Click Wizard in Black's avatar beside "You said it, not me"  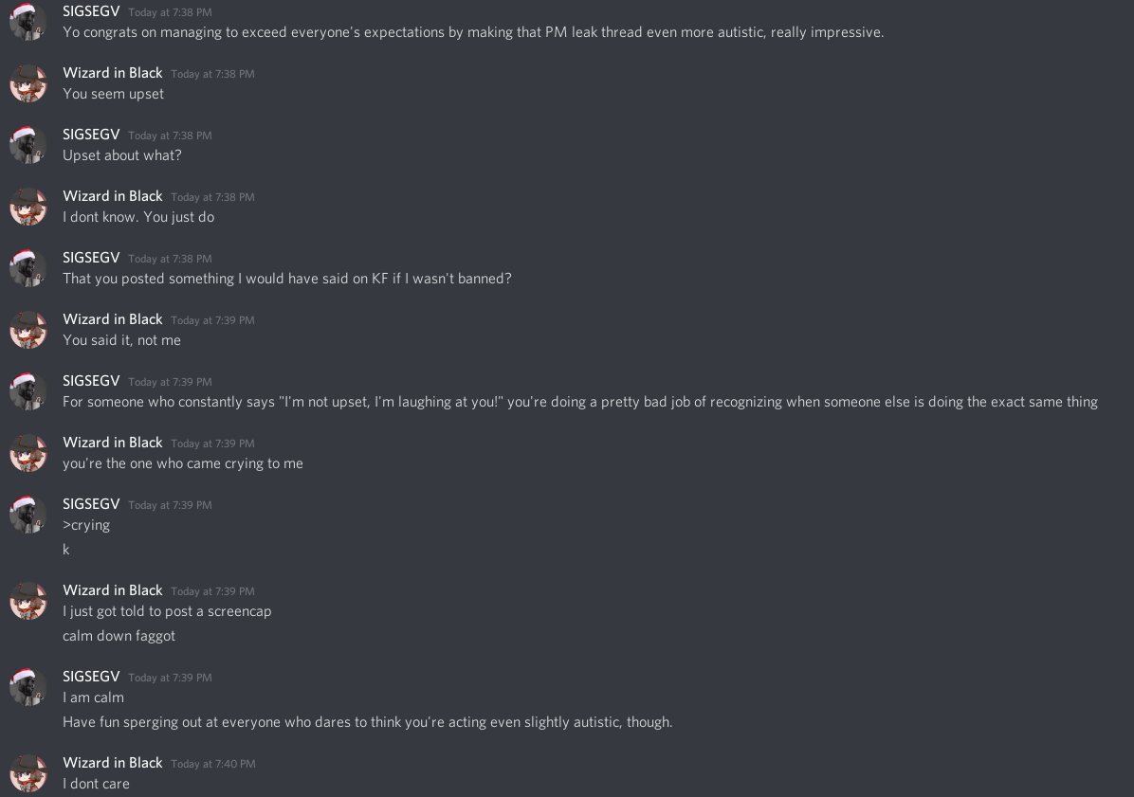coord(28,330)
